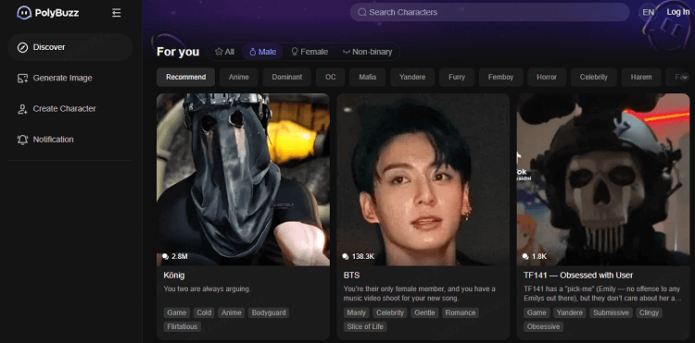This screenshot has width=695, height=343.
Task: Click the Celebrity tag on BTS card
Action: point(390,312)
